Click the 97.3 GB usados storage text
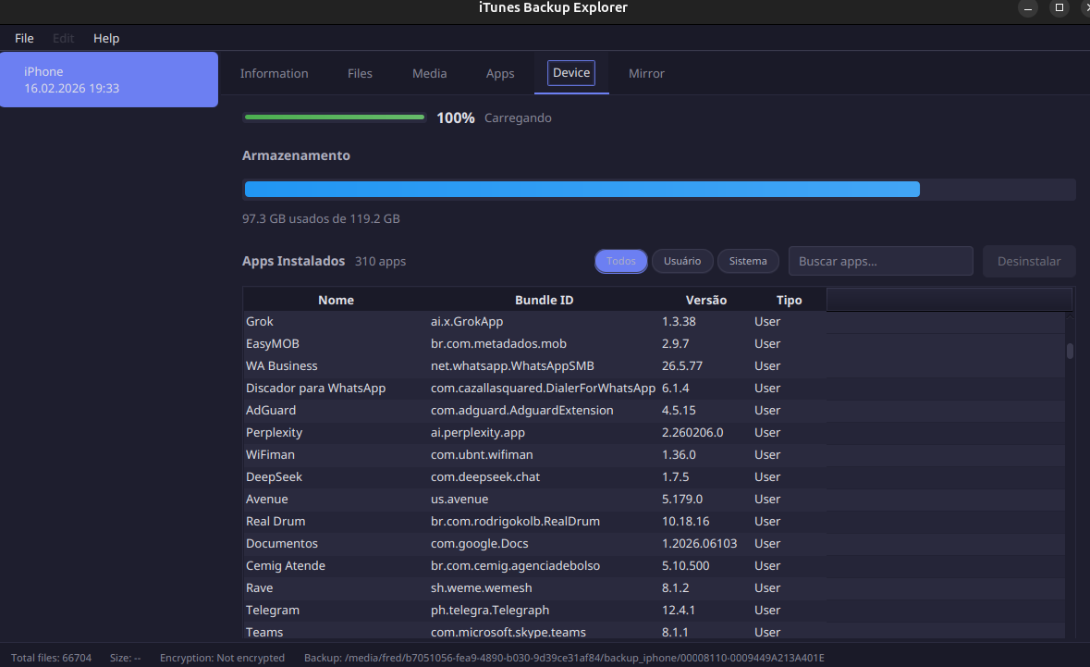Screen dimensions: 1090x667 321,218
